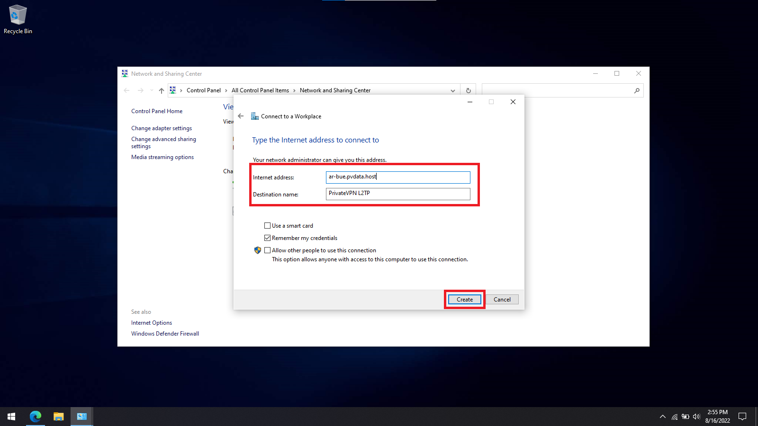The image size is (758, 426).
Task: Open the notification center icon
Action: click(742, 417)
